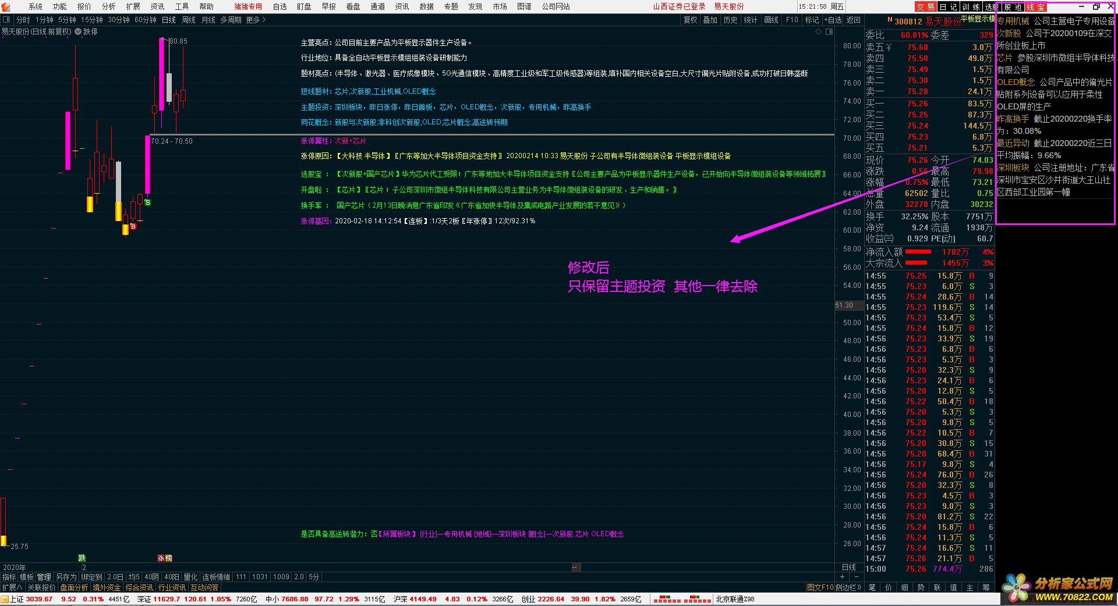The width and height of the screenshot is (1118, 606).
Task: Switch to 5分钟 period tab
Action: (67, 20)
